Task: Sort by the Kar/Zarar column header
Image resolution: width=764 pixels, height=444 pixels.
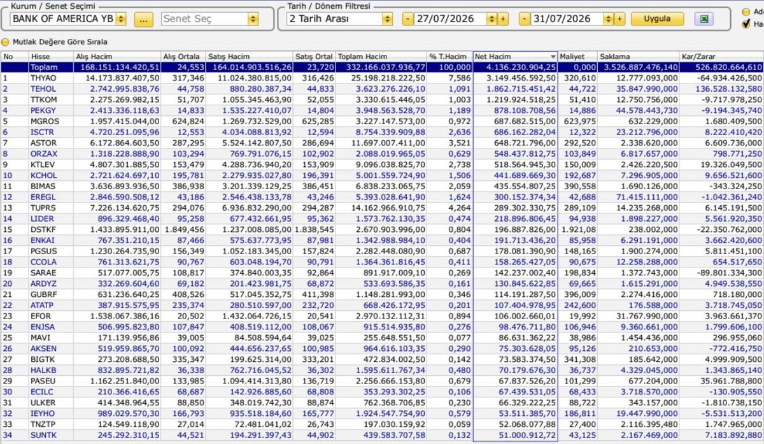Action: click(721, 57)
